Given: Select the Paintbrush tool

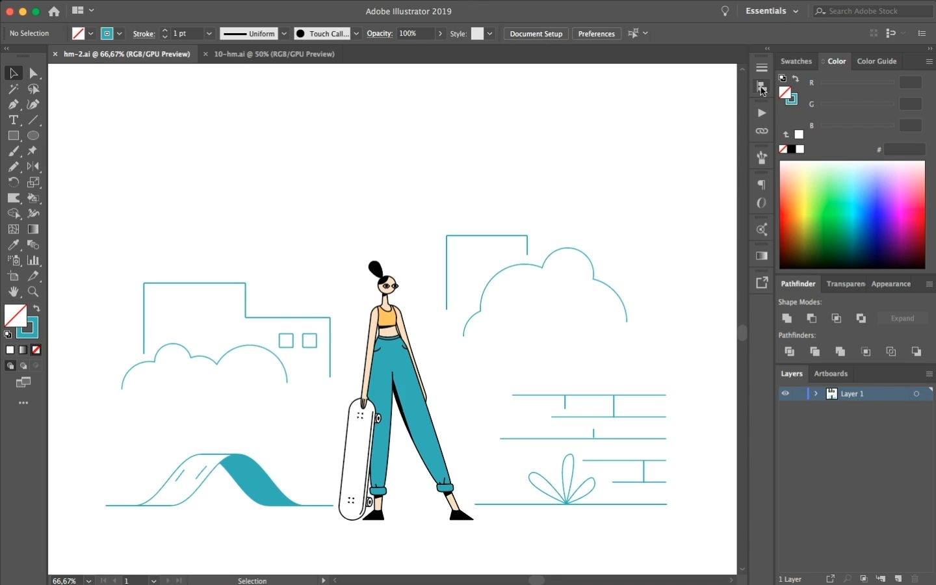Looking at the screenshot, I should [x=14, y=151].
